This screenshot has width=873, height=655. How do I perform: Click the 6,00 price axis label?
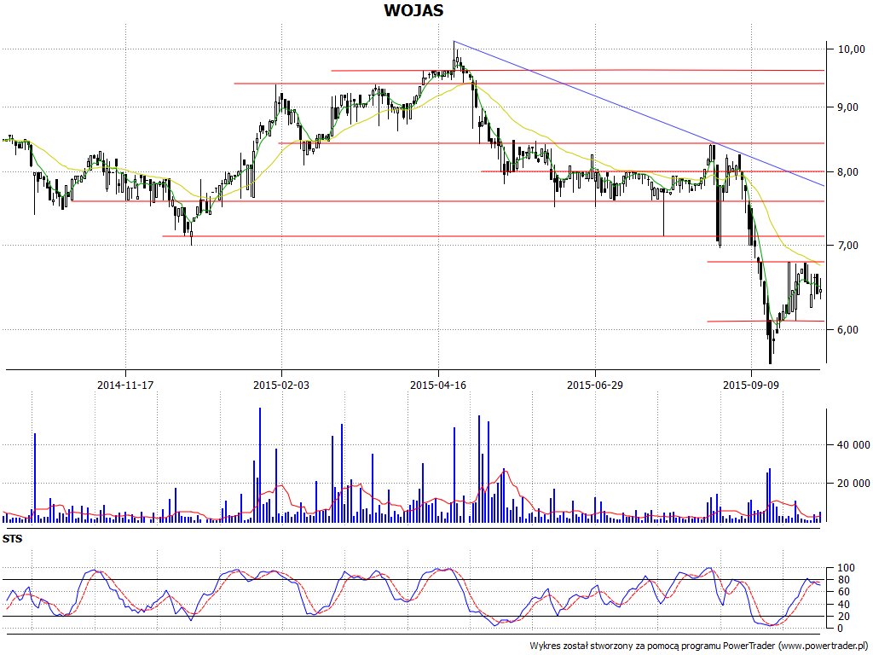(x=848, y=330)
